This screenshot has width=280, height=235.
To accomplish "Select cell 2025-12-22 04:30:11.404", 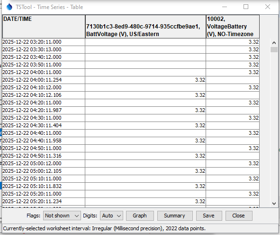I will [x=44, y=126].
